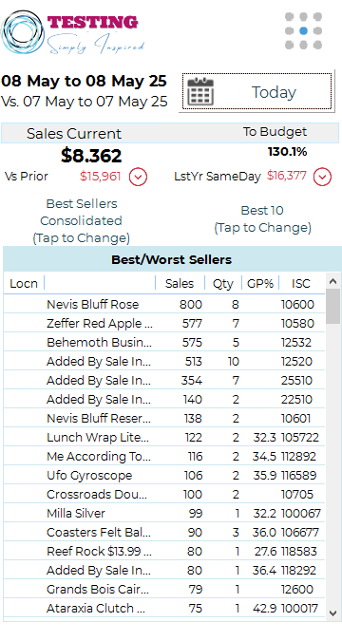Click the Sales Current header bar

170,133
